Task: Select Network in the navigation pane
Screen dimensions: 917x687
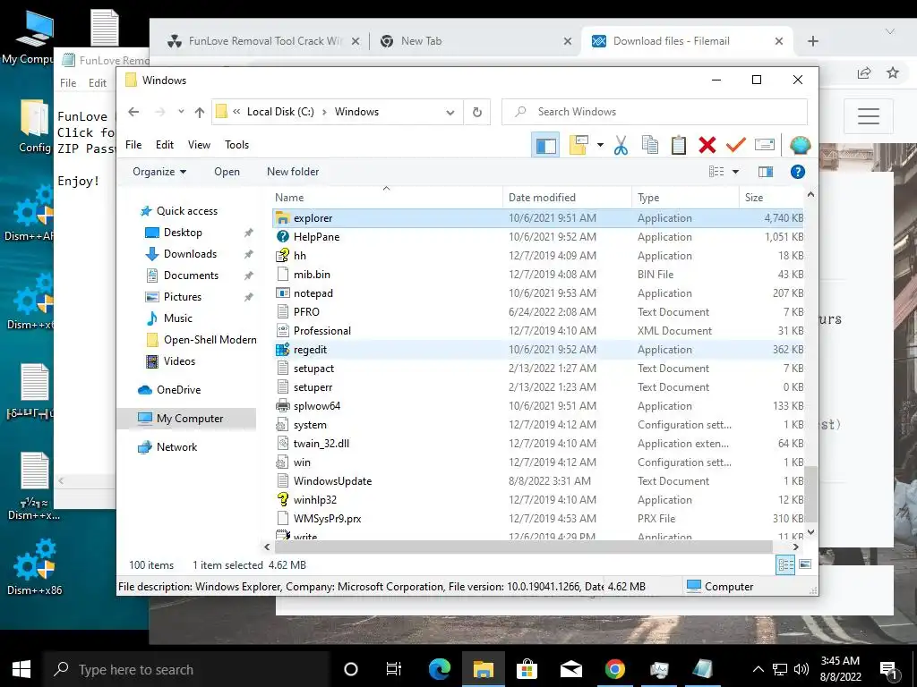Action: pyautogui.click(x=176, y=447)
